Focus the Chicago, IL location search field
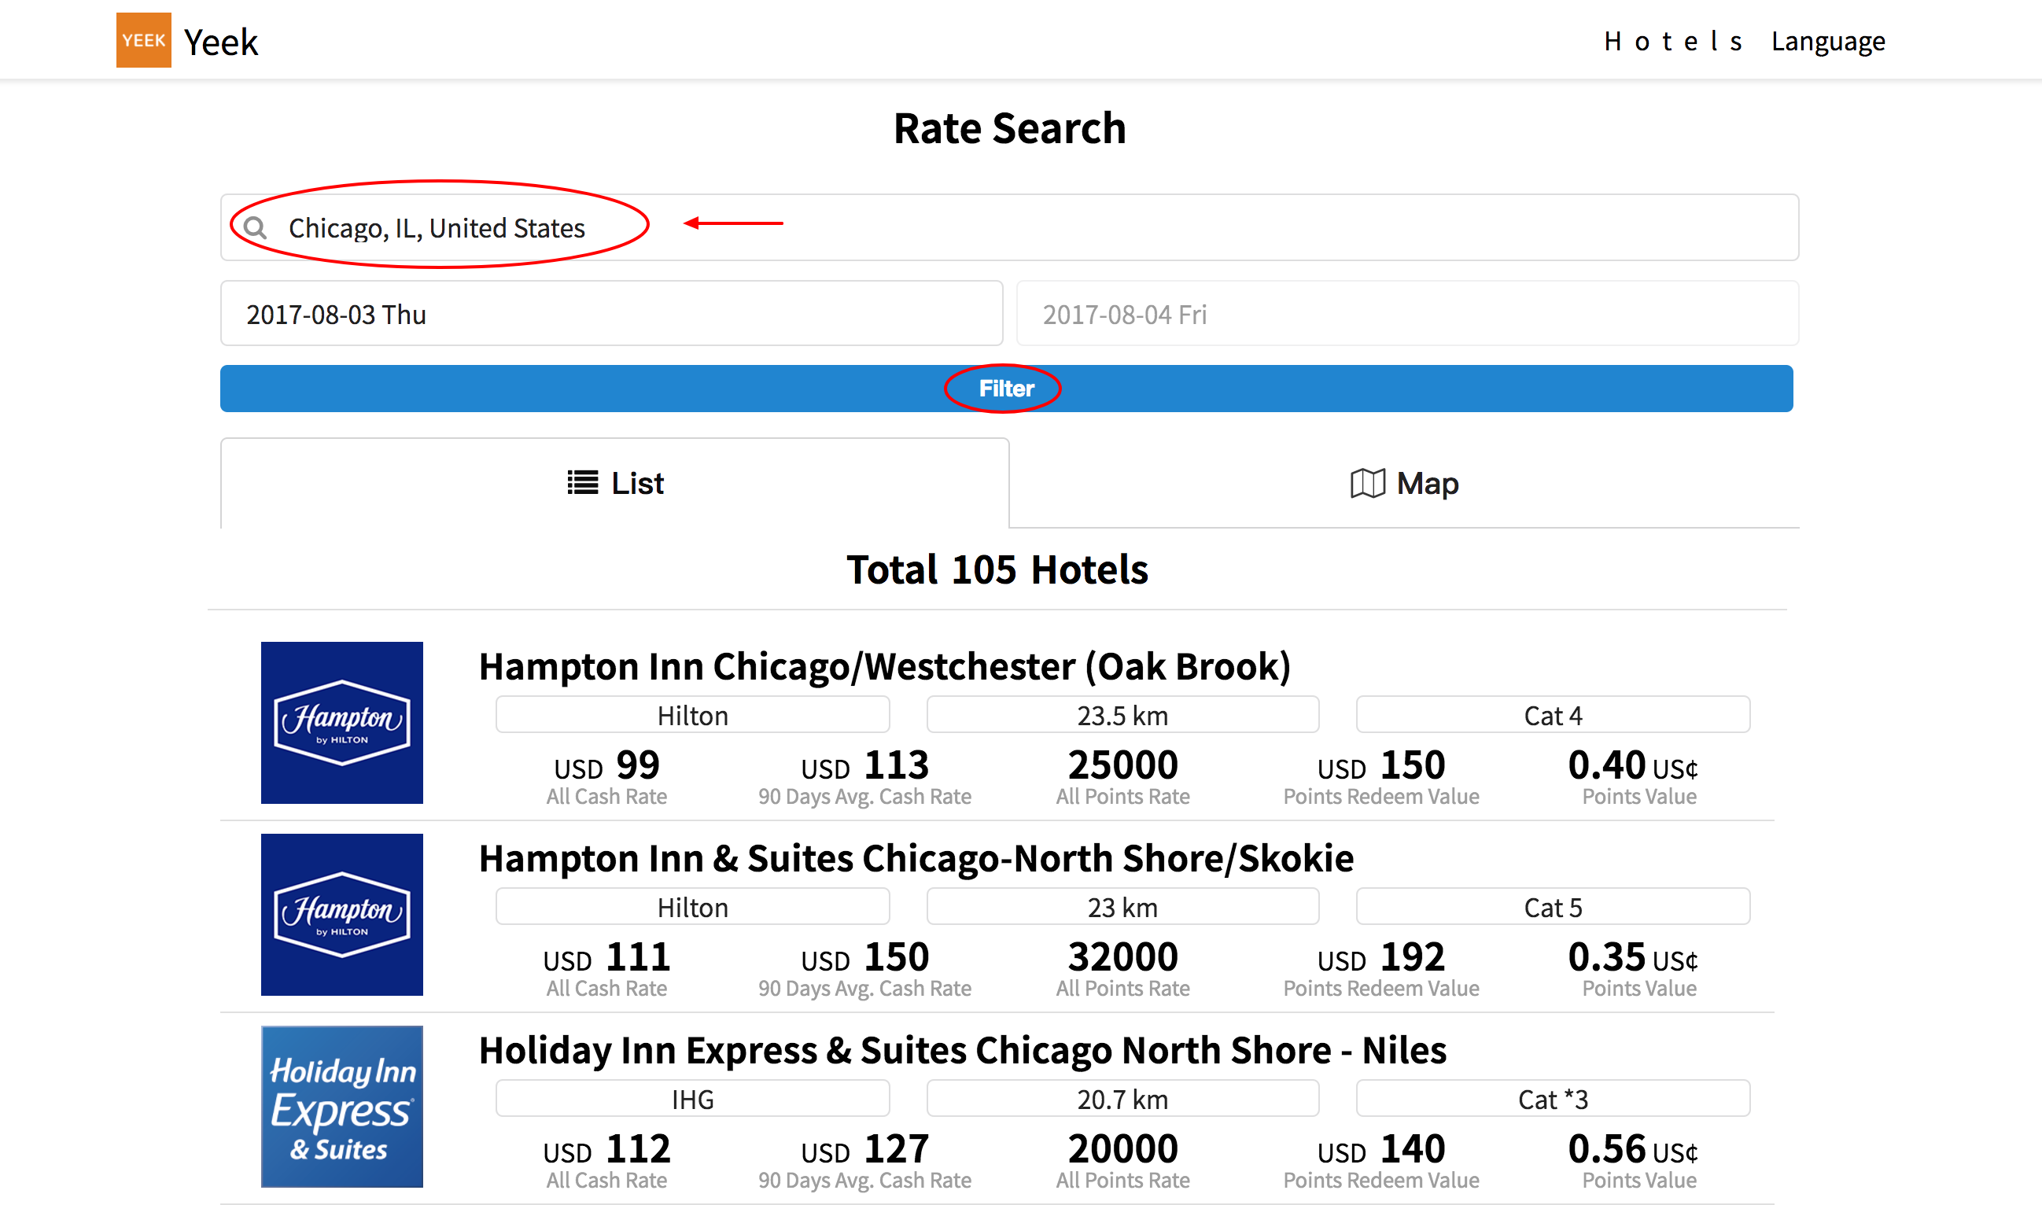This screenshot has height=1205, width=2042. tap(1009, 227)
